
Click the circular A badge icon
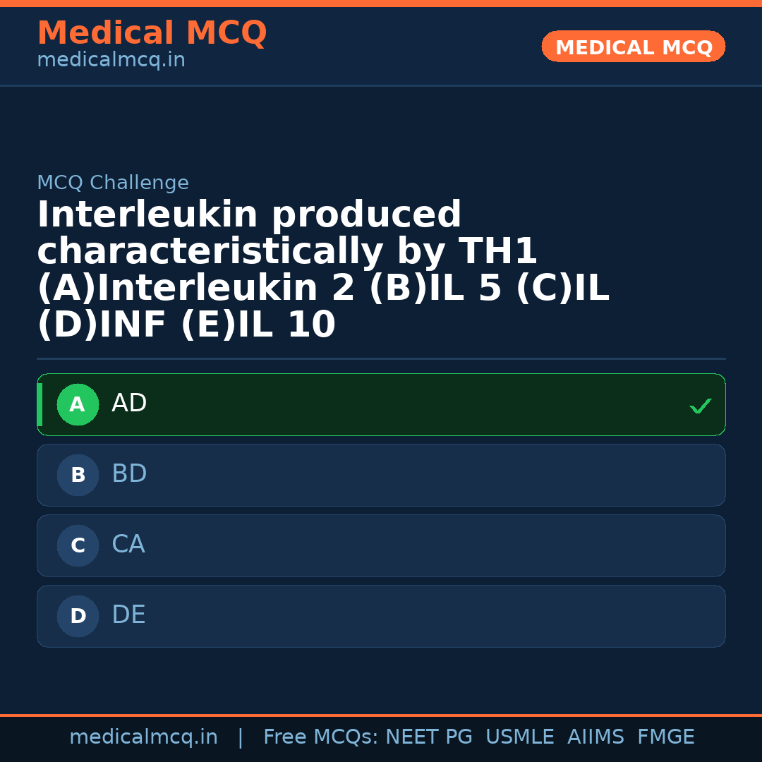[78, 404]
